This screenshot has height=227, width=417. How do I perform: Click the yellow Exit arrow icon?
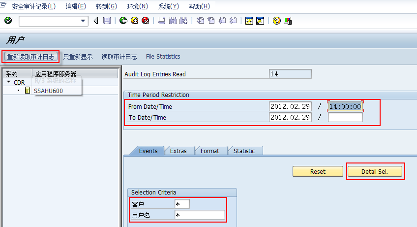pyautogui.click(x=134, y=21)
